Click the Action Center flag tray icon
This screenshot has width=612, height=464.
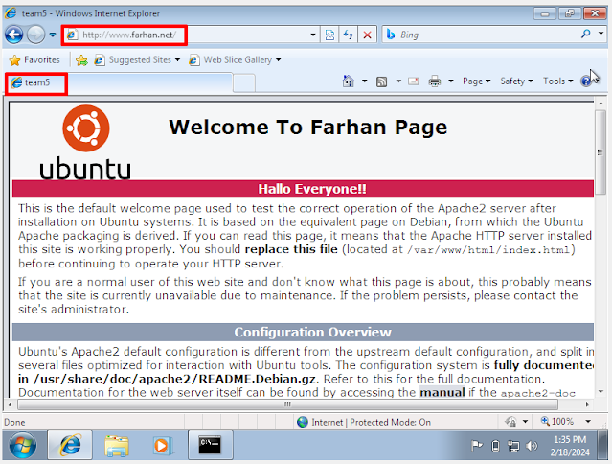pyautogui.click(x=477, y=445)
